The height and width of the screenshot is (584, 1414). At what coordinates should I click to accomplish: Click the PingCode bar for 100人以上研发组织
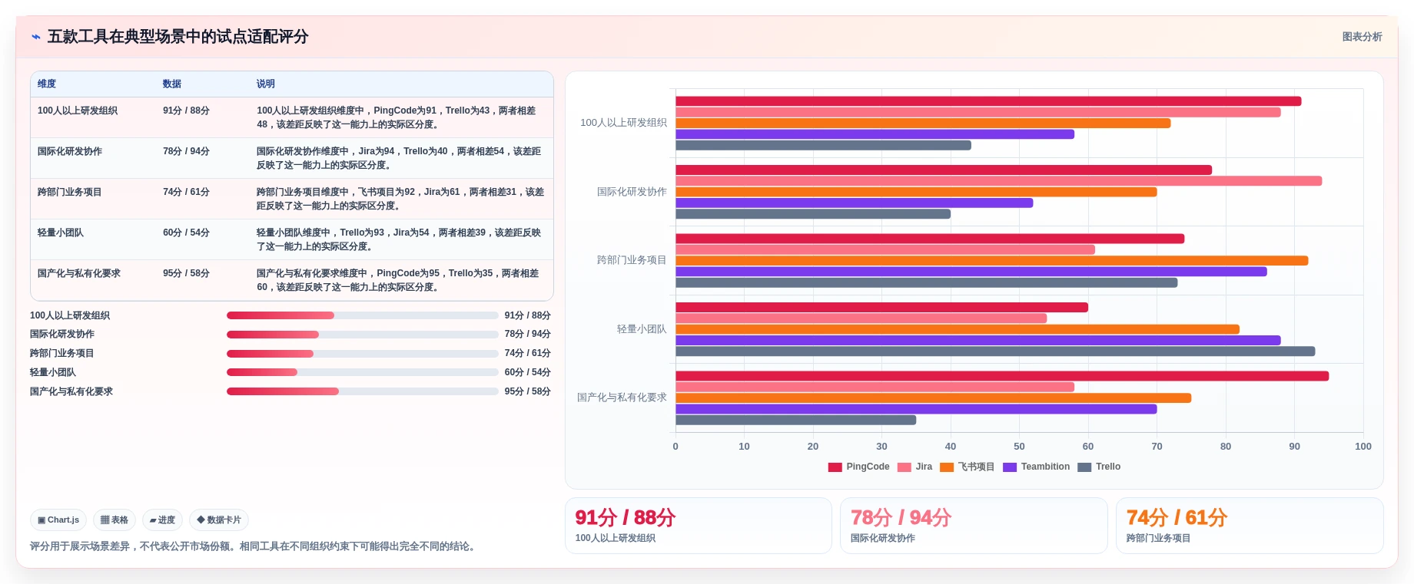[988, 101]
